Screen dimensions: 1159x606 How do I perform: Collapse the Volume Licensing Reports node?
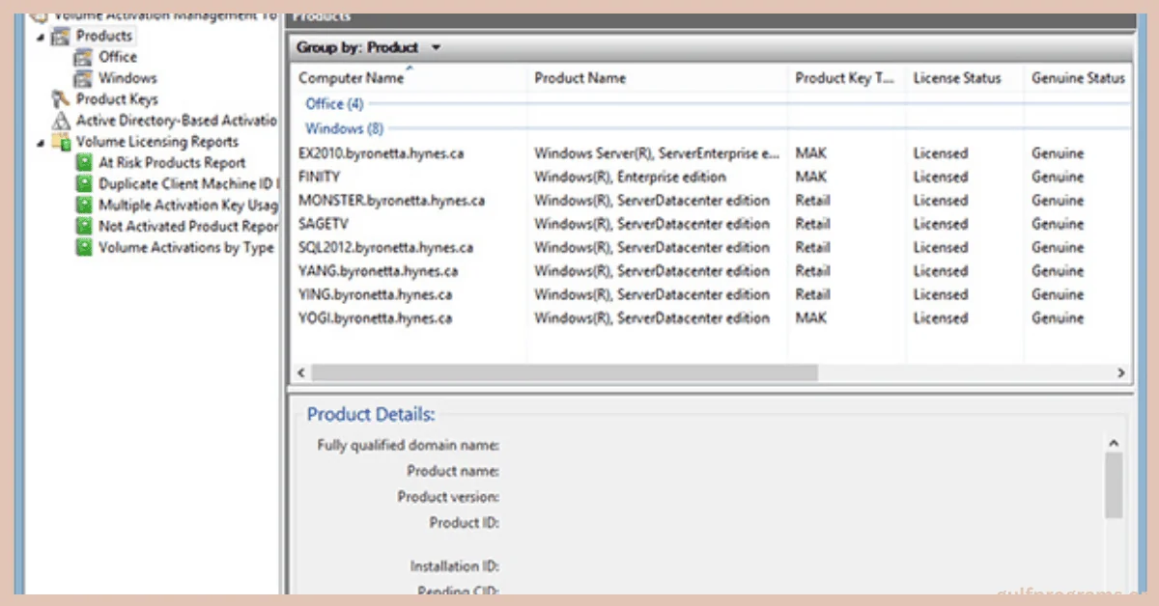41,142
